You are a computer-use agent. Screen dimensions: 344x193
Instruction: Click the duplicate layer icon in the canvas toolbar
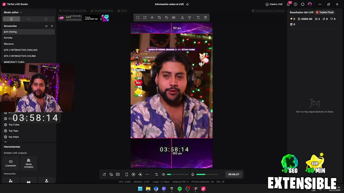[x=166, y=17]
